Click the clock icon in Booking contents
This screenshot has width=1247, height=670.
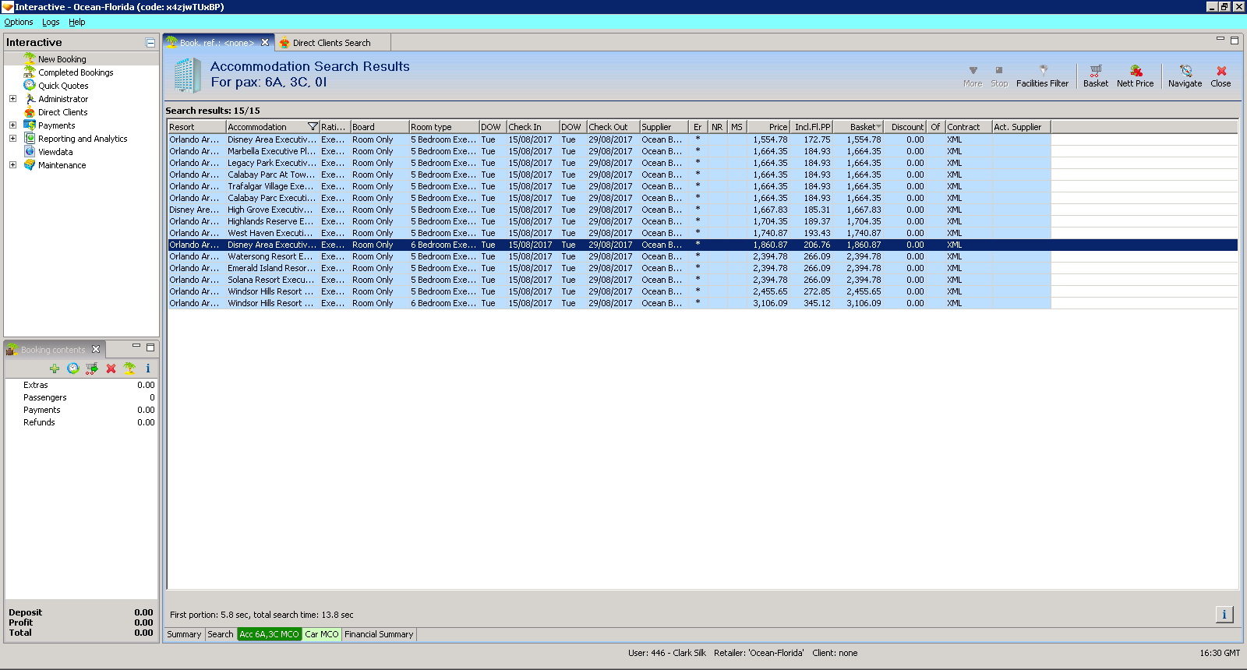(73, 368)
